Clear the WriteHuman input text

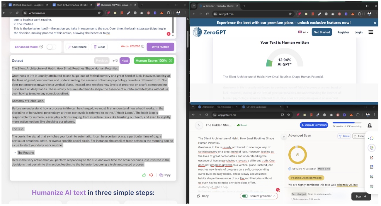[99, 47]
